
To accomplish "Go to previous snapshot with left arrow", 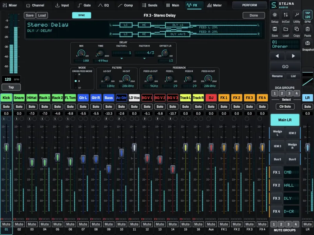I will (x=277, y=56).
